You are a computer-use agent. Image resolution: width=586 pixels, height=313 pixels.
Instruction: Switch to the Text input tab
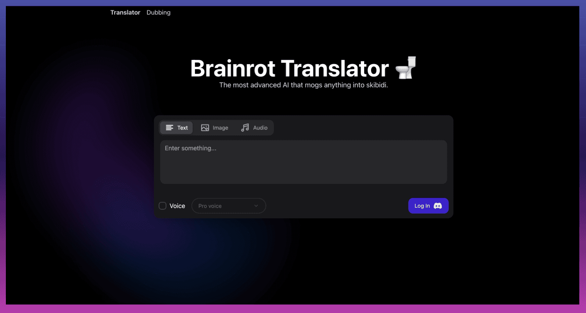tap(177, 128)
